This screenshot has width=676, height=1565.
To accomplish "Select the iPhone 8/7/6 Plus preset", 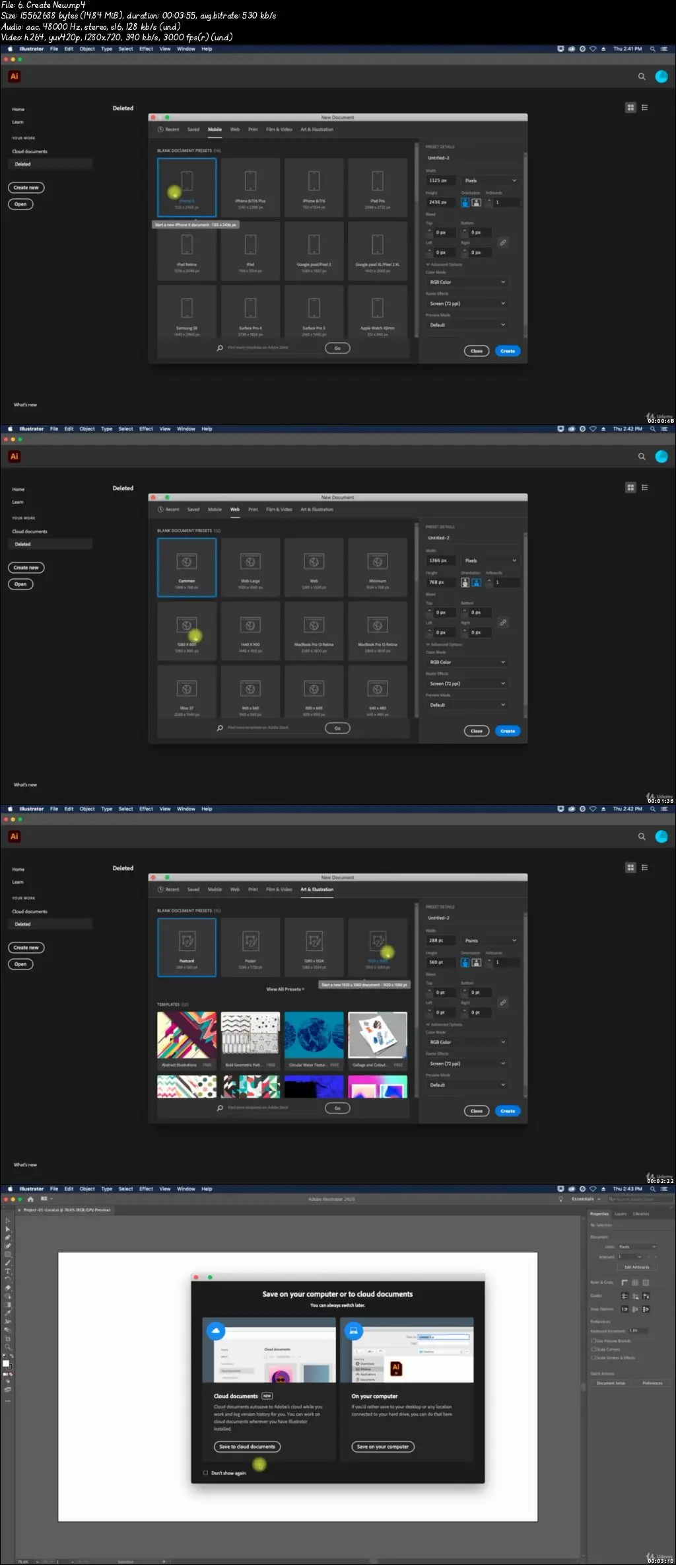I will pyautogui.click(x=250, y=187).
